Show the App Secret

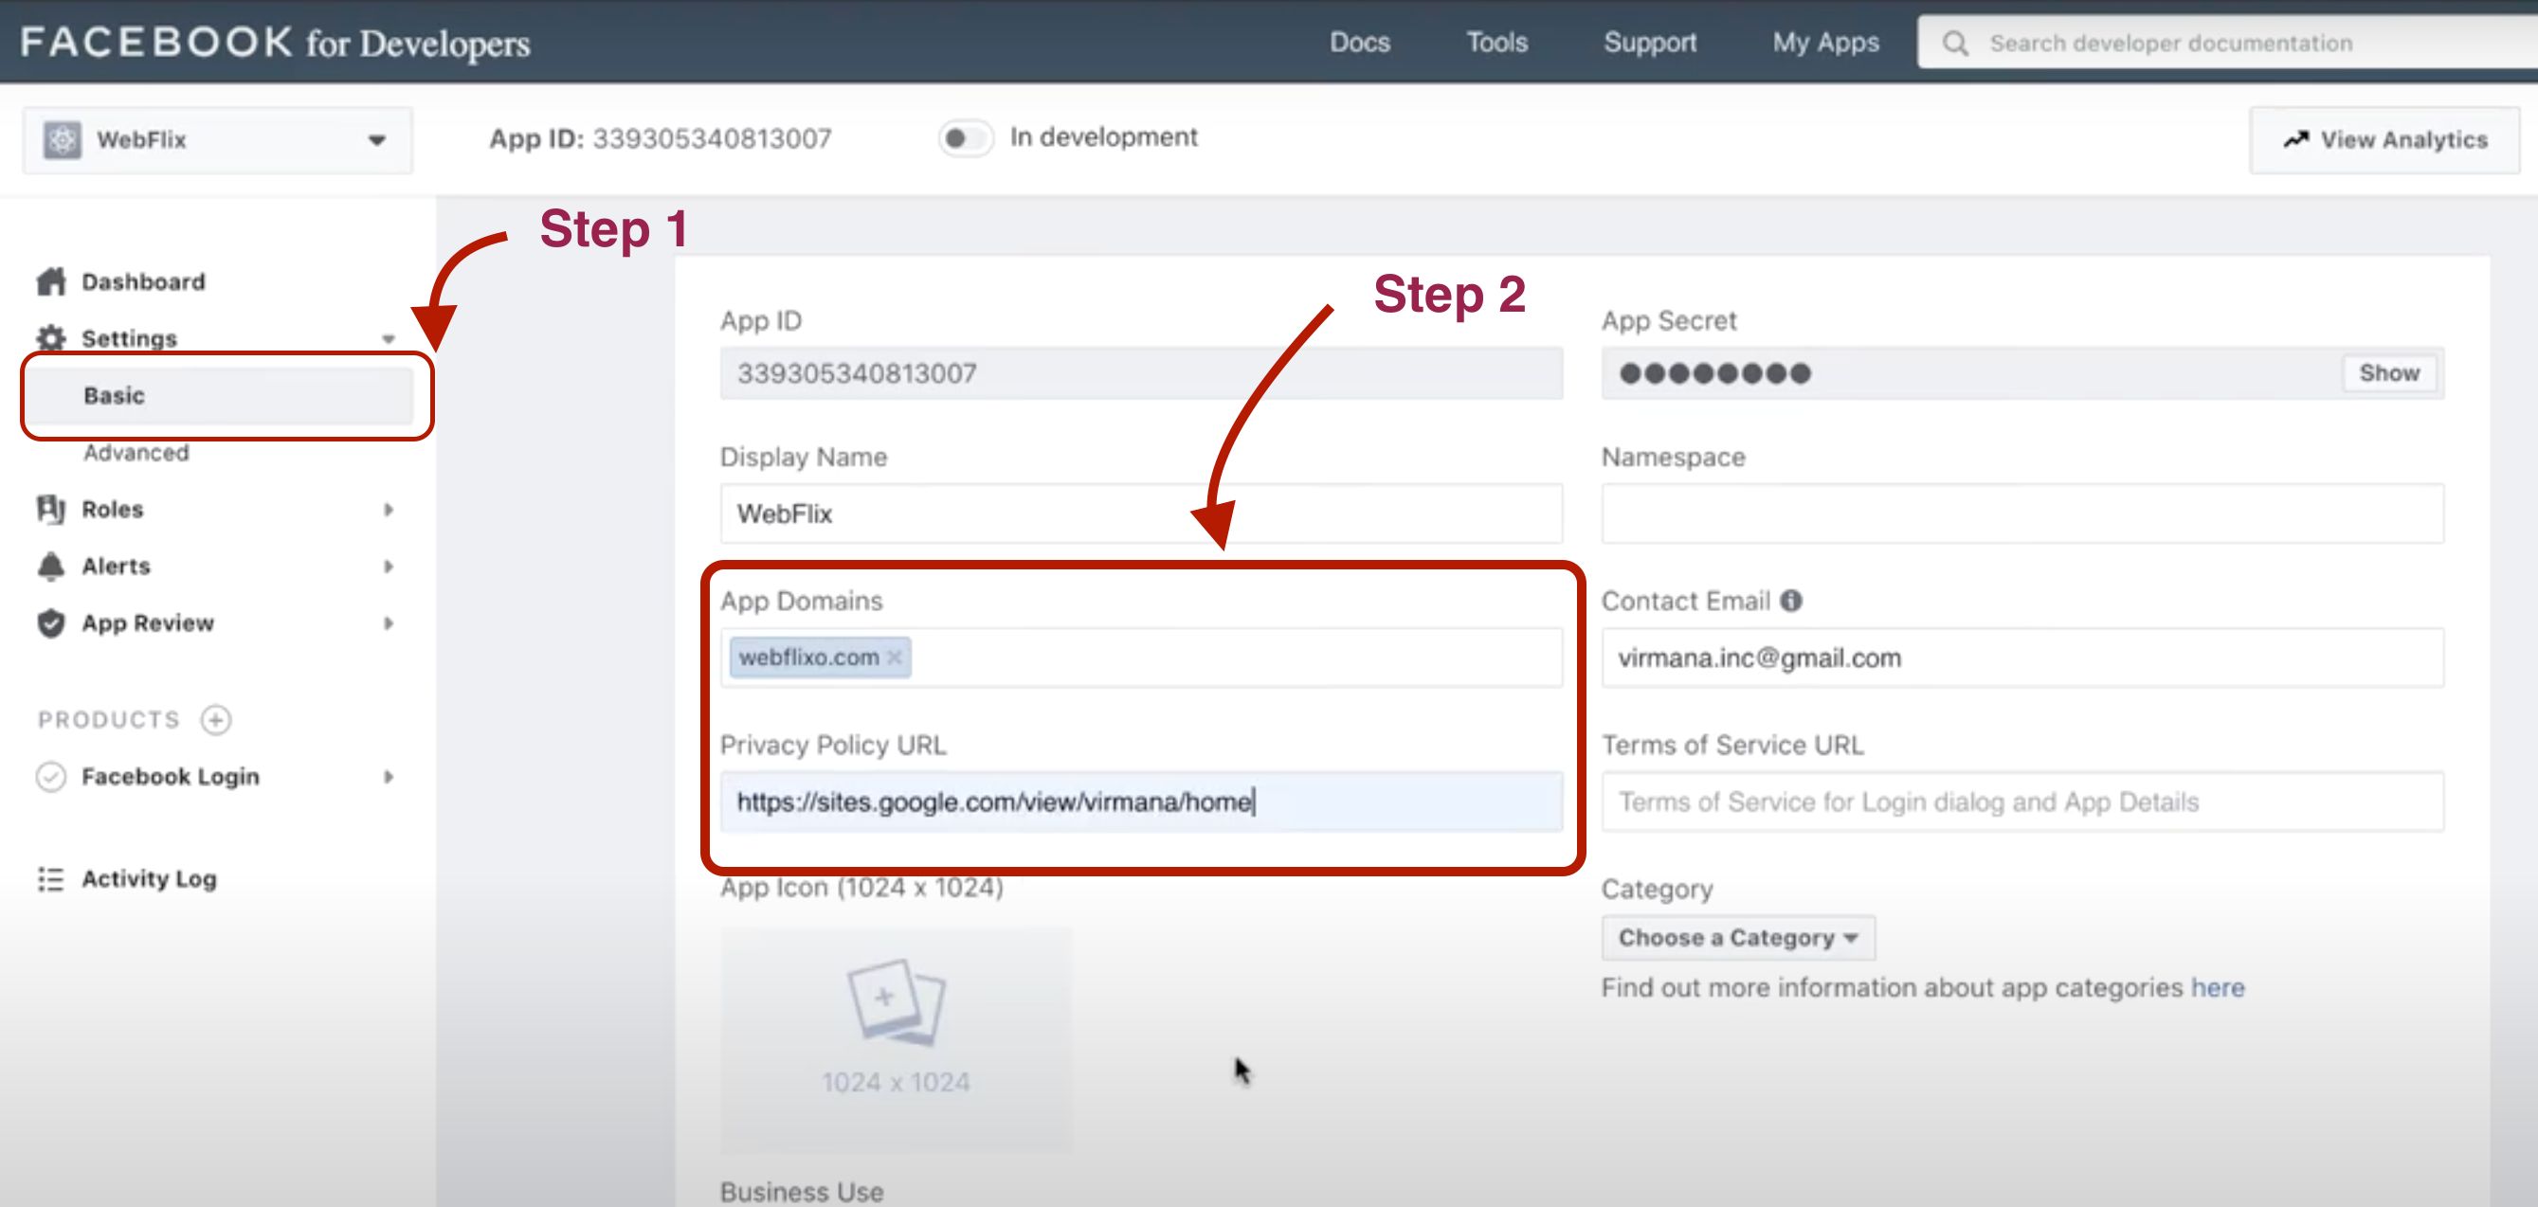[2389, 373]
